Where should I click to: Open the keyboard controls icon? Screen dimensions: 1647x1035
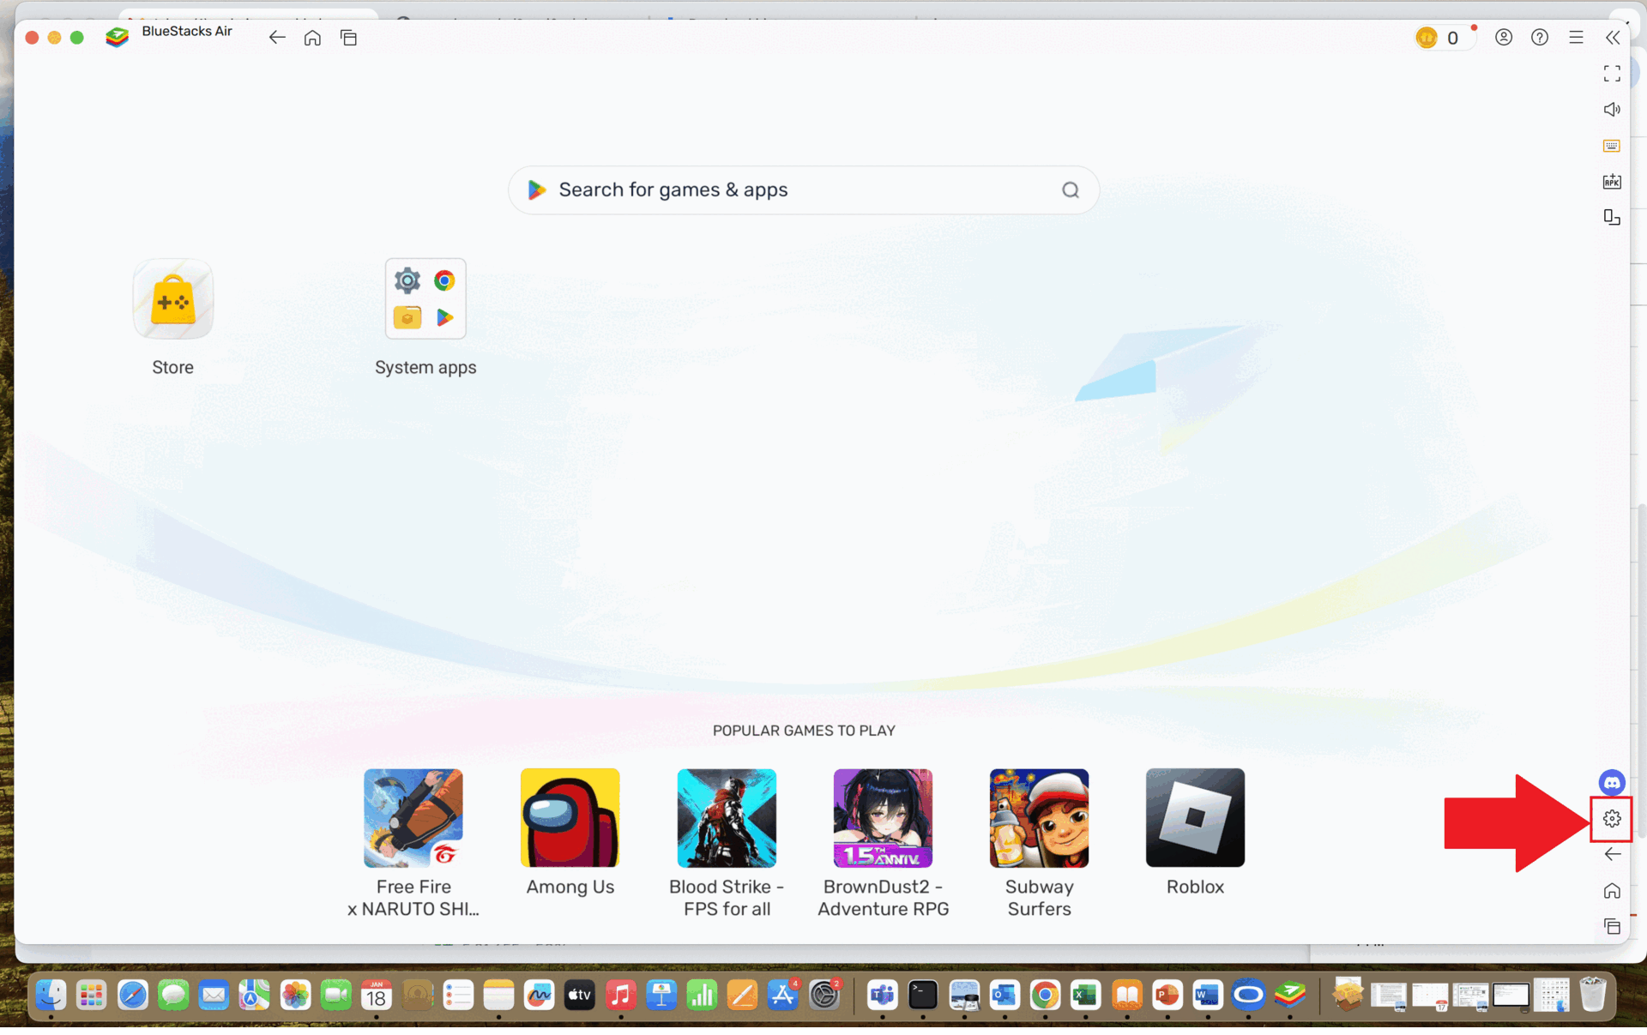tap(1610, 145)
